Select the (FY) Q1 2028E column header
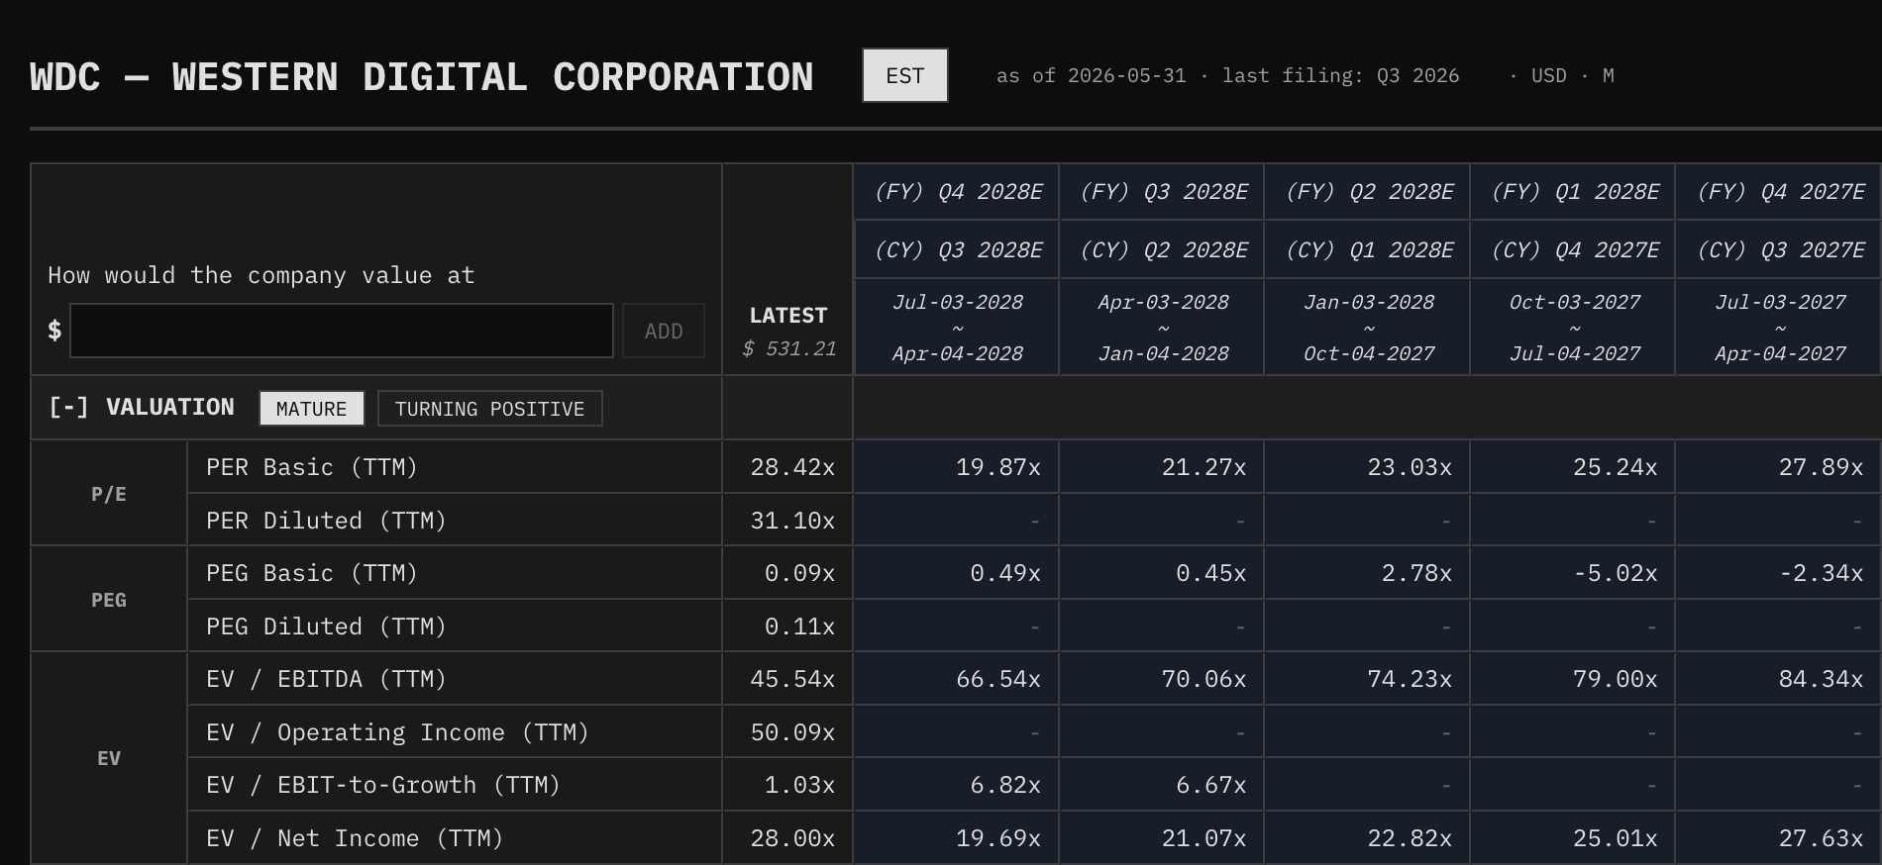Image resolution: width=1882 pixels, height=865 pixels. click(1574, 192)
